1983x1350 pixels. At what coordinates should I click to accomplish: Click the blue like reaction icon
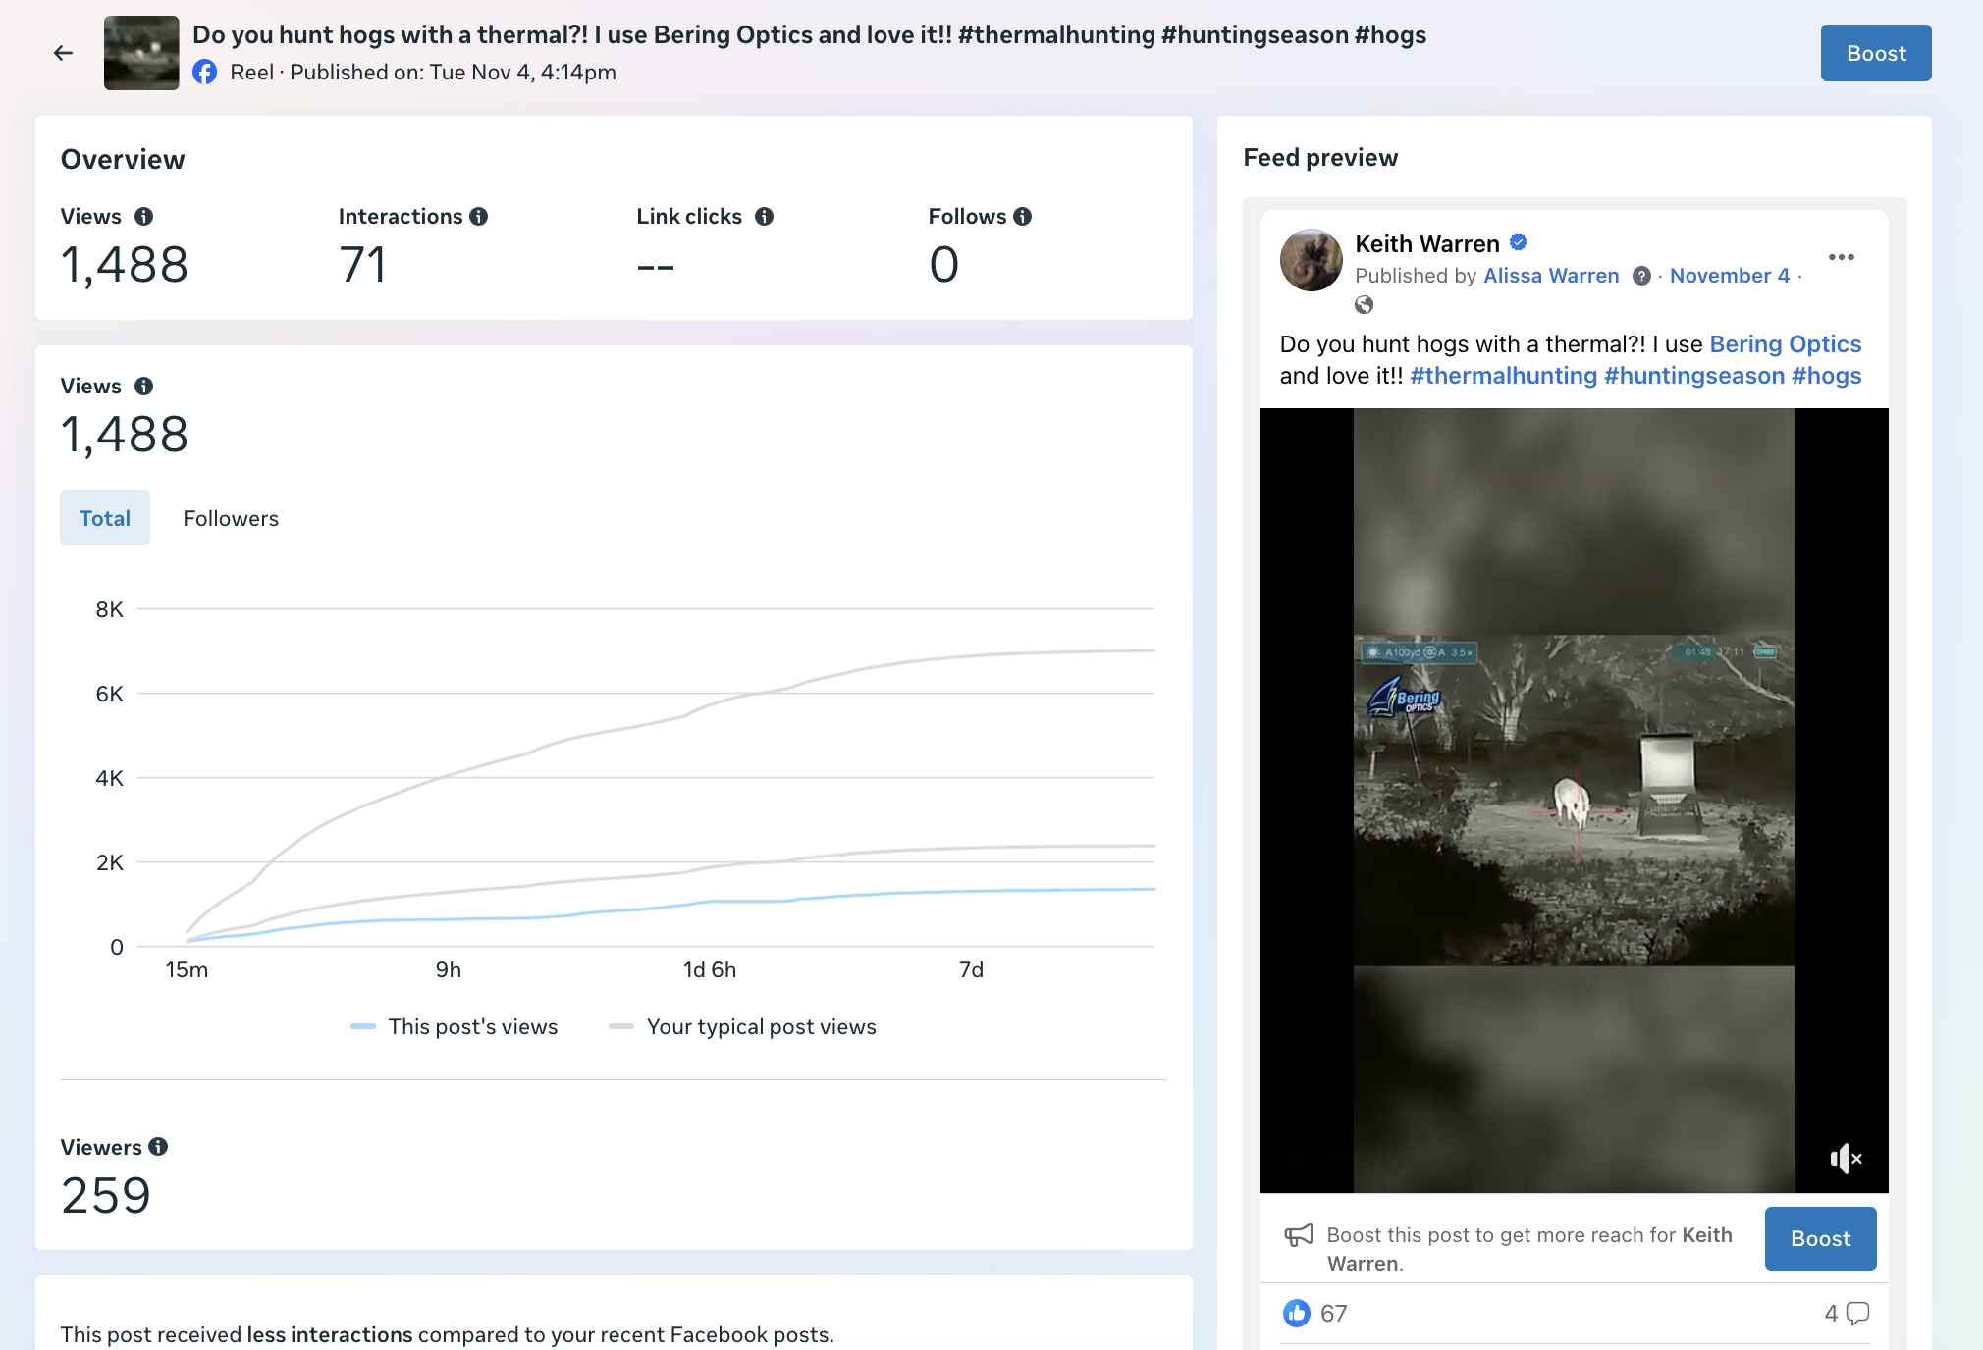[1296, 1313]
